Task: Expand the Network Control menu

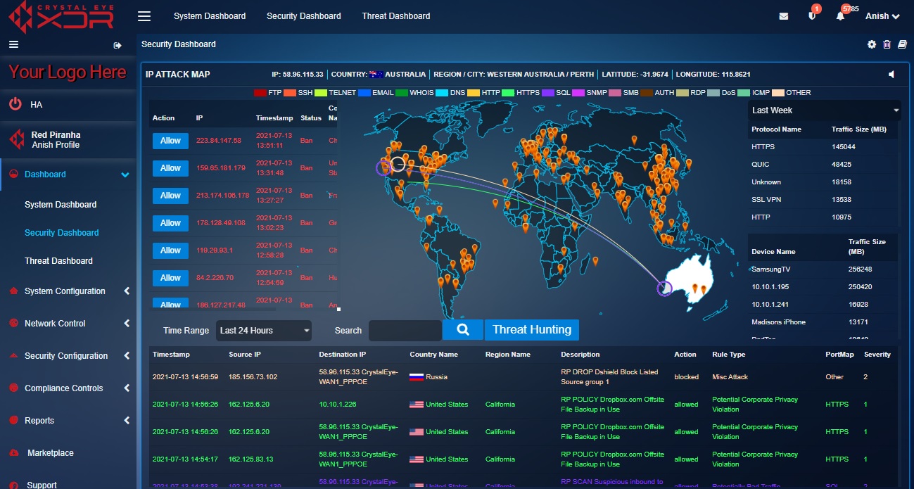Action: (127, 323)
